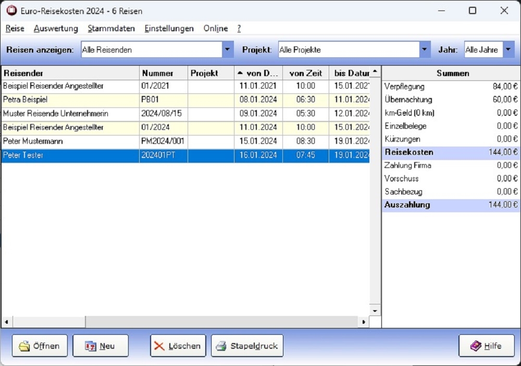The width and height of the screenshot is (521, 366).
Task: Select the Petra Beispiel trip row
Action: point(185,100)
